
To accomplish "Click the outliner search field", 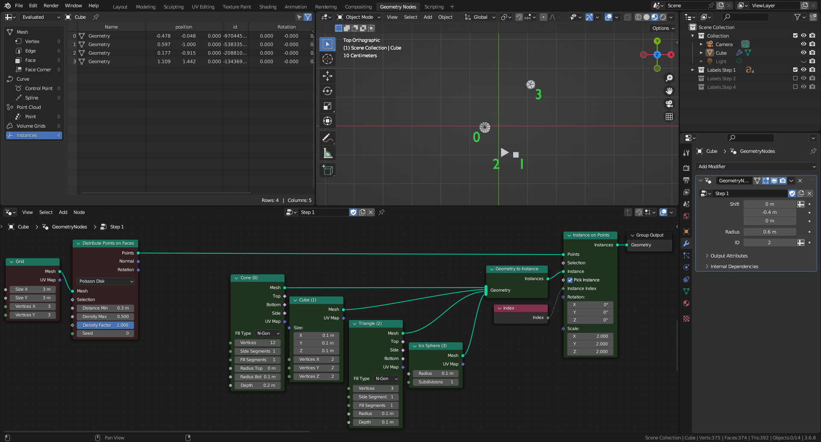I will 746,17.
